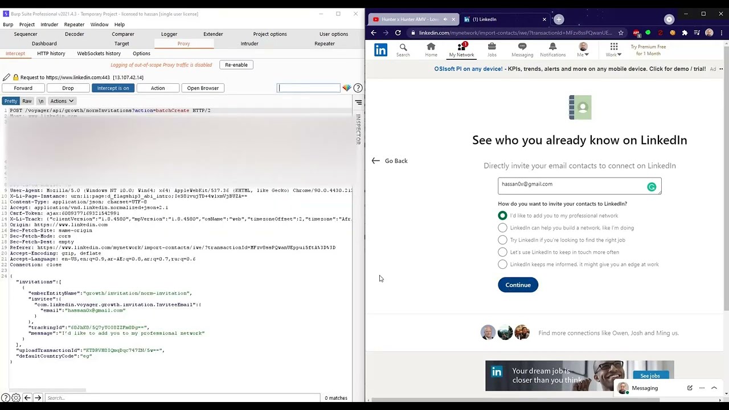Open search settings gear icon
The image size is (729, 410).
pyautogui.click(x=16, y=397)
